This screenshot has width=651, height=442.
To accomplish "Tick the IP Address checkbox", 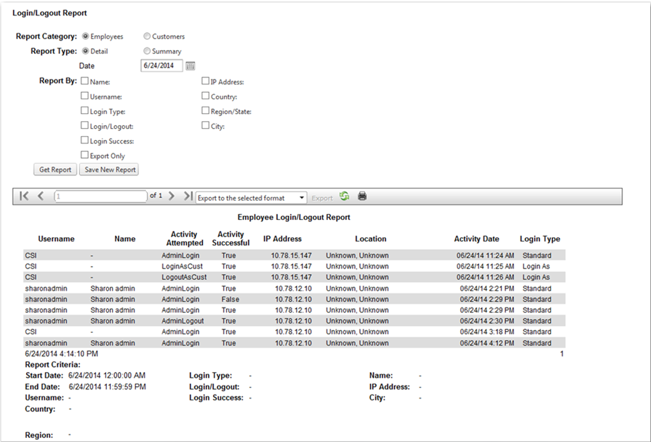I will [206, 81].
